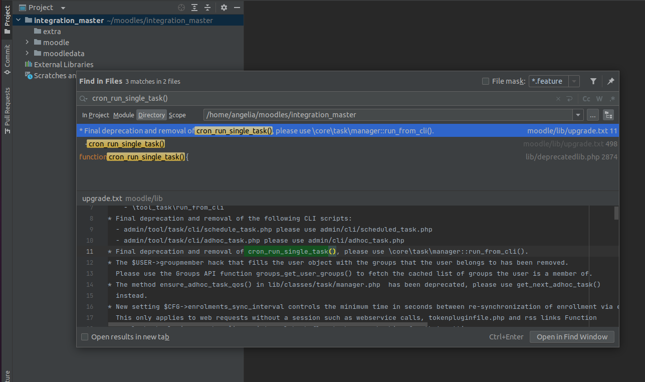Click External Libraries in project tree

click(x=64, y=64)
